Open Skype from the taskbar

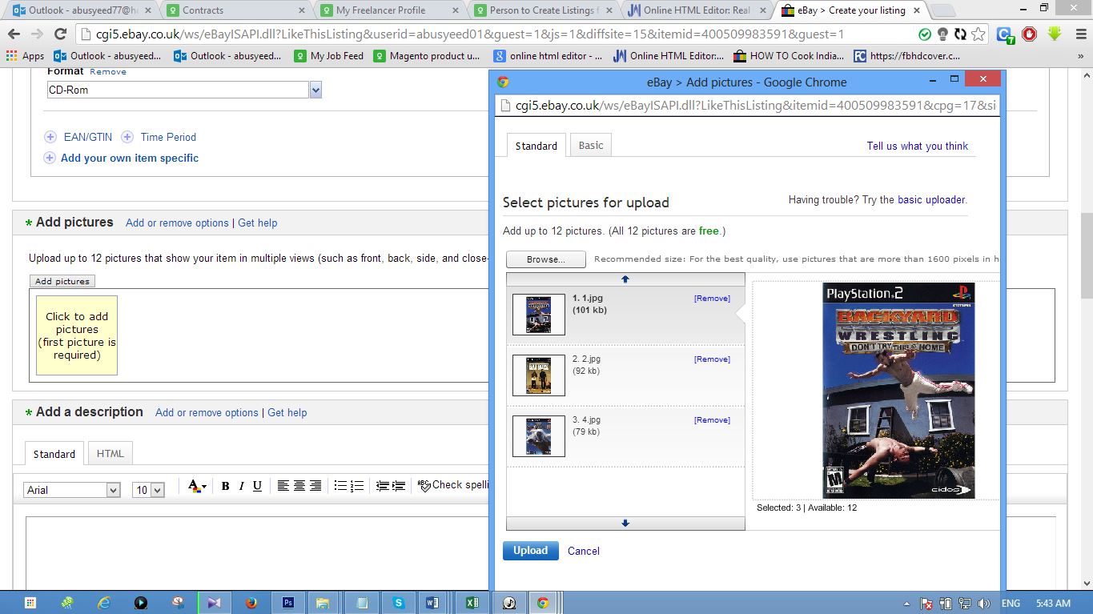[398, 603]
